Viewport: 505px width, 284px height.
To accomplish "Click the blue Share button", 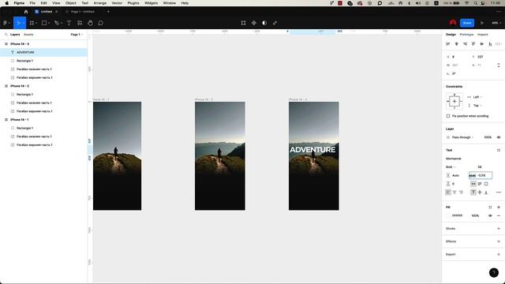I will tap(467, 23).
